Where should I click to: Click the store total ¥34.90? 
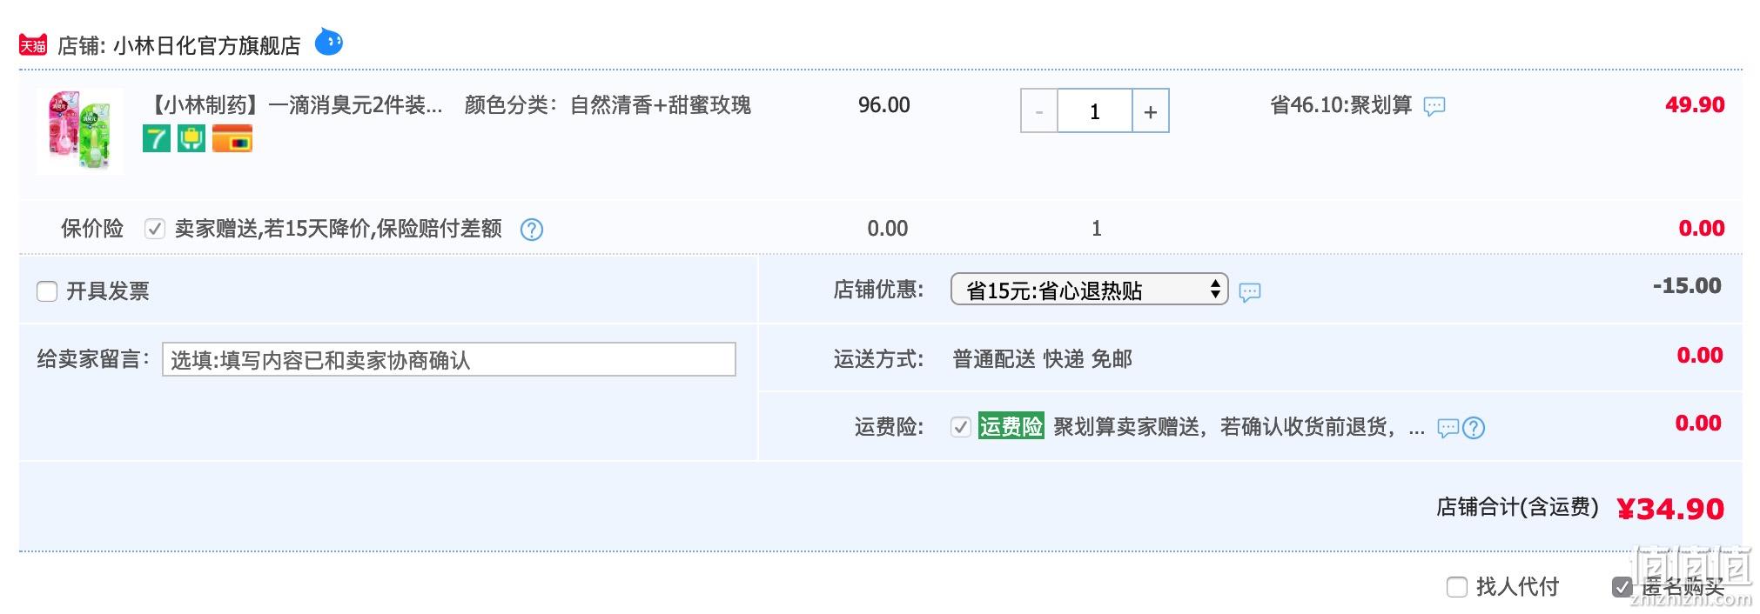1669,509
